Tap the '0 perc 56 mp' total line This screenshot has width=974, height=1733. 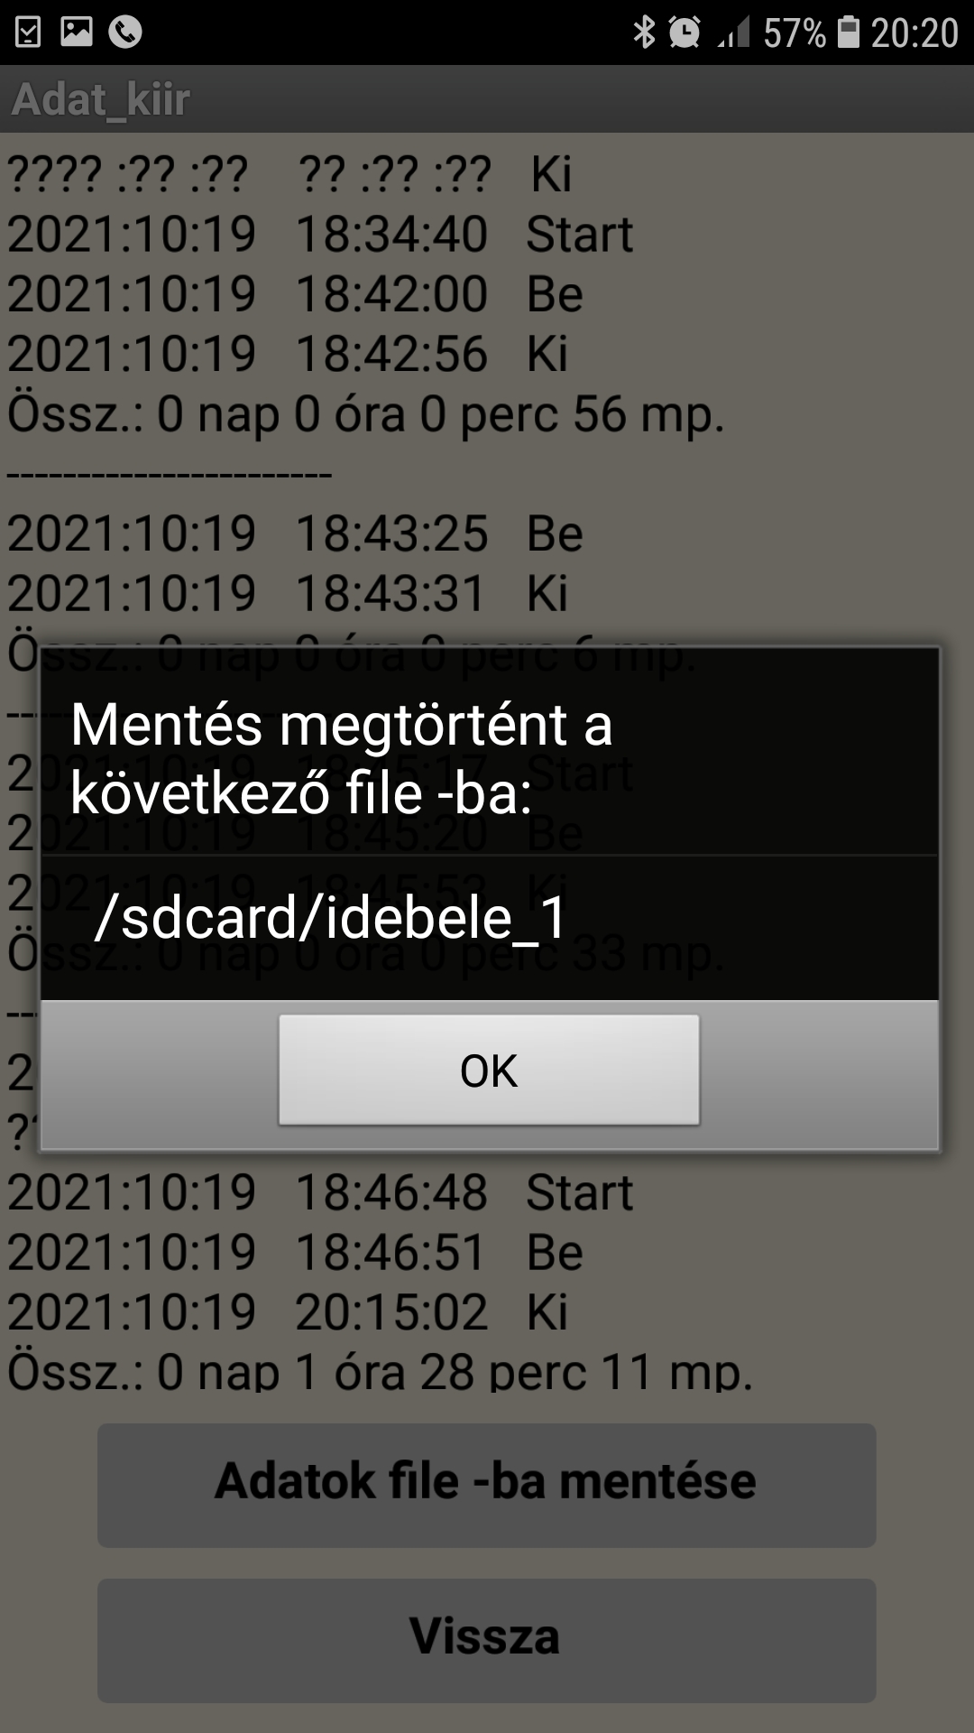tap(366, 414)
